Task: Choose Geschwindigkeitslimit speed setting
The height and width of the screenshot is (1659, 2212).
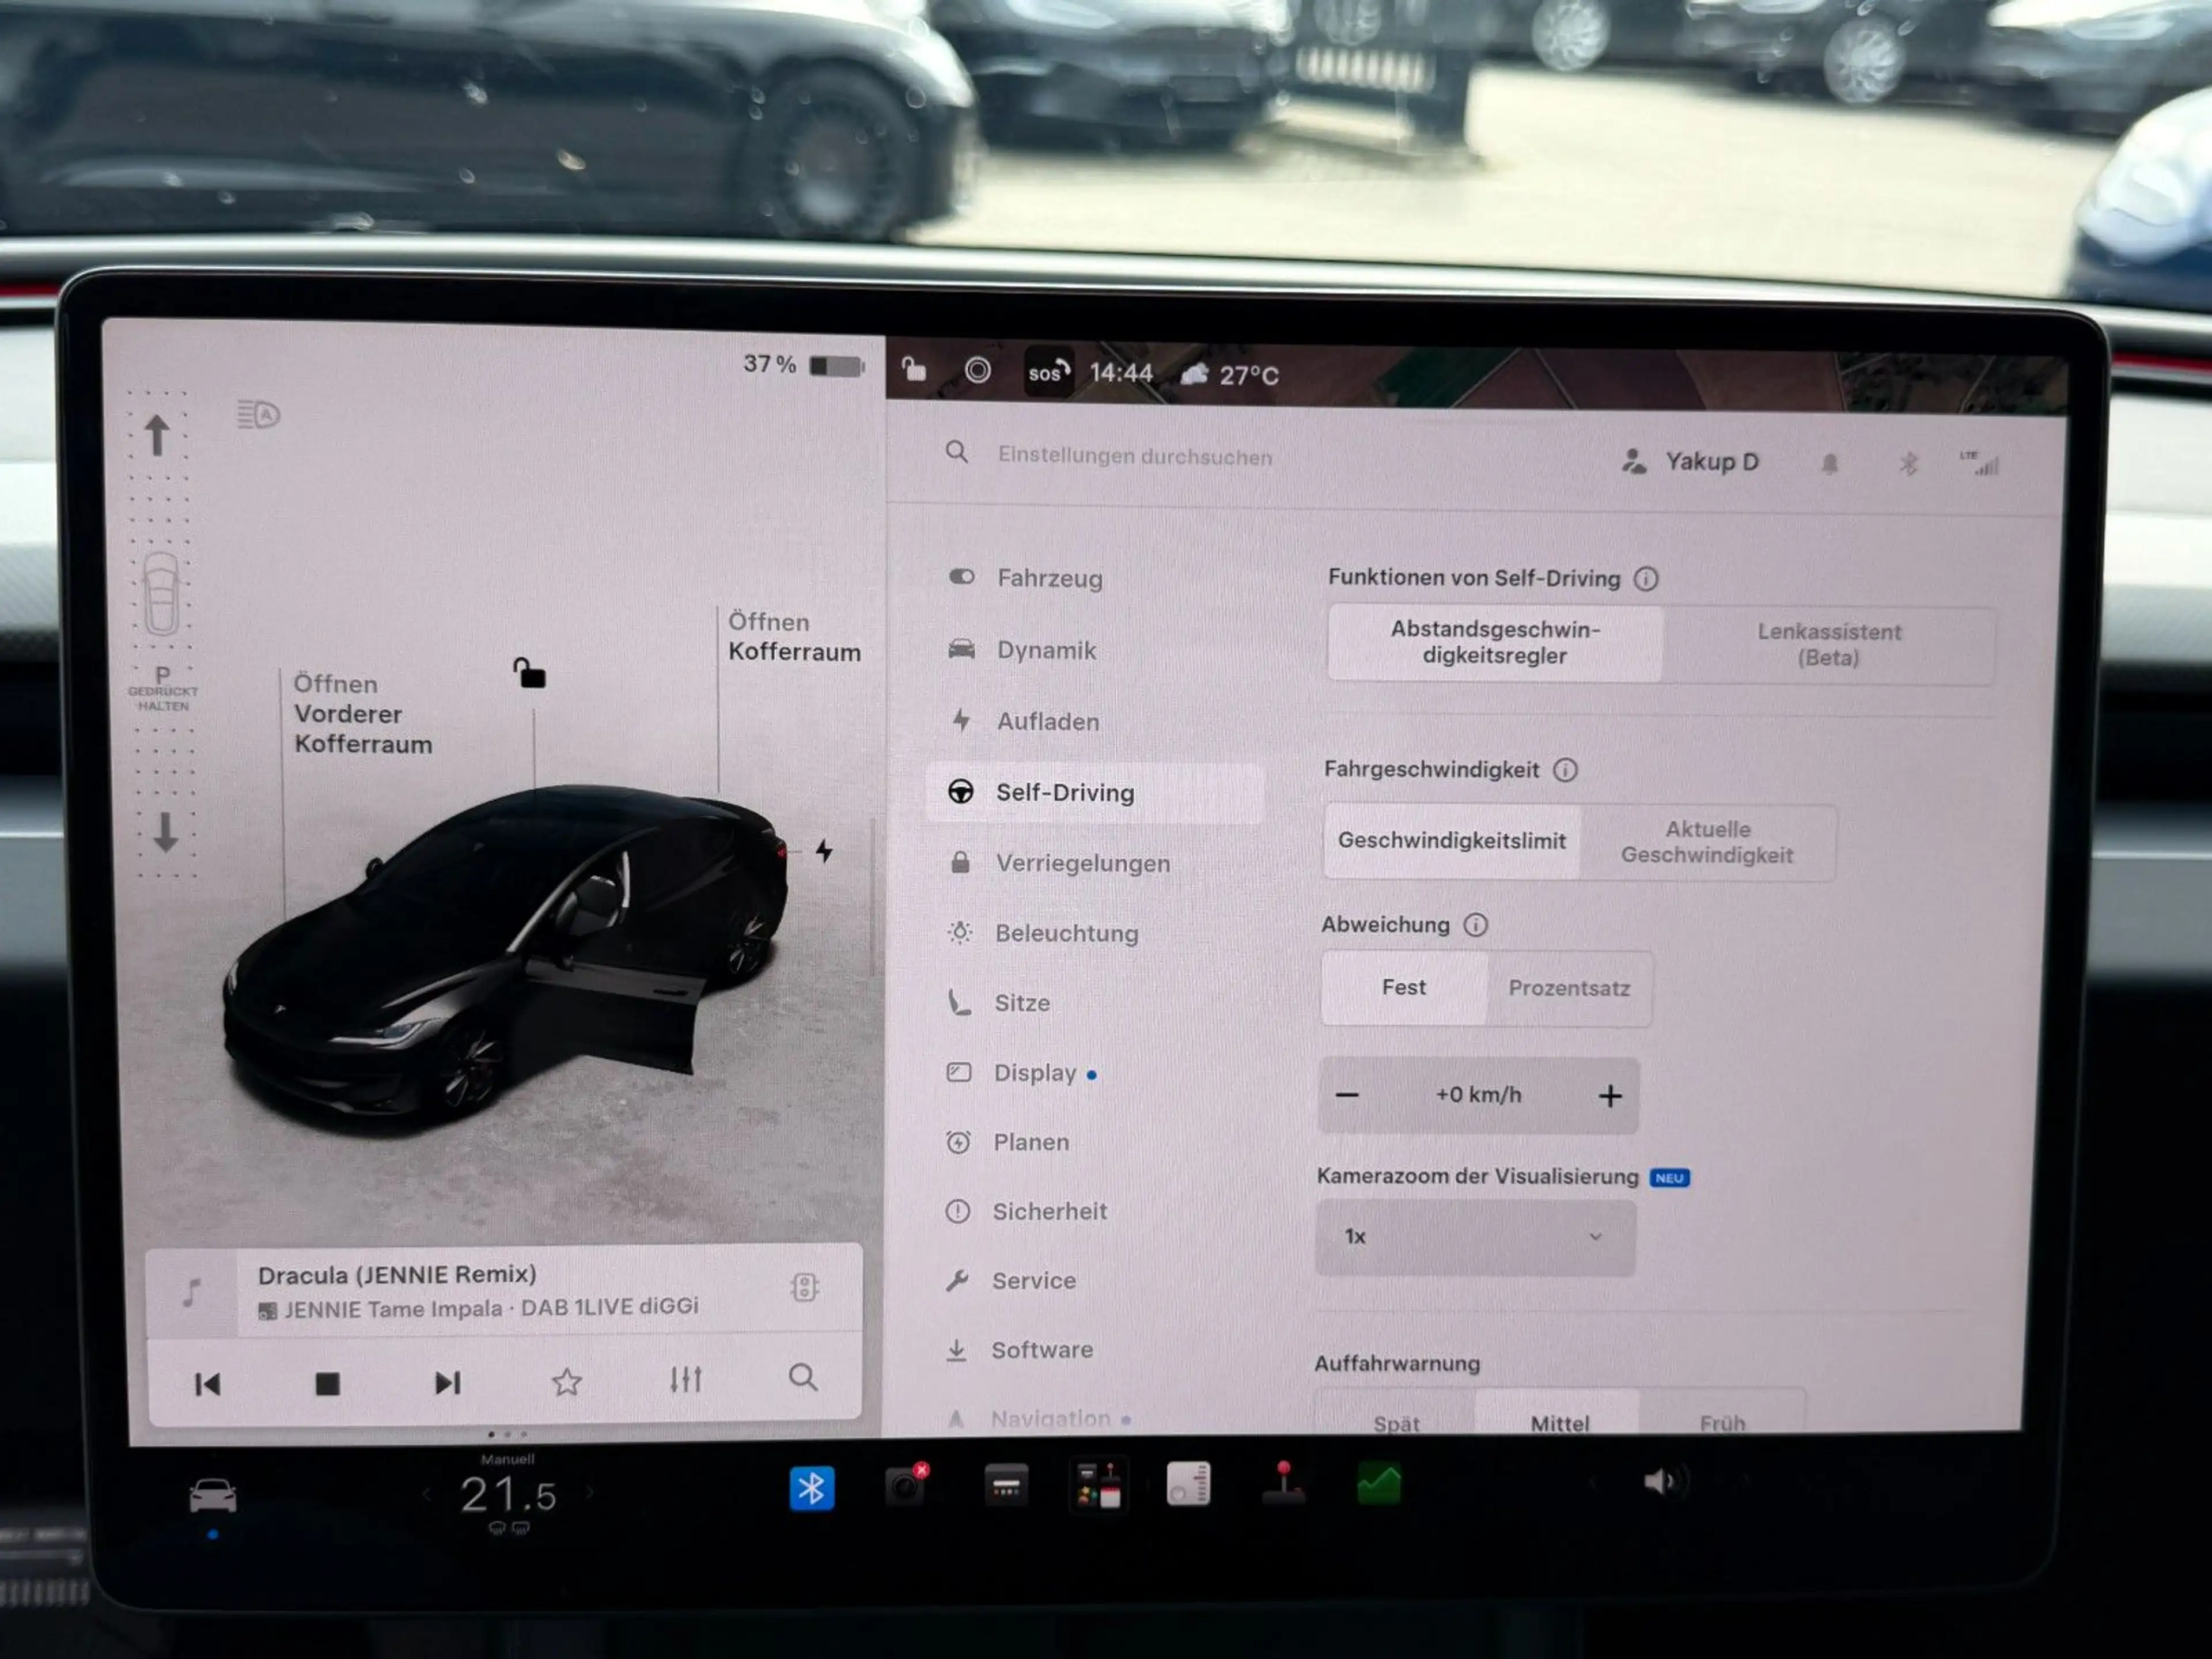Action: tap(1452, 841)
